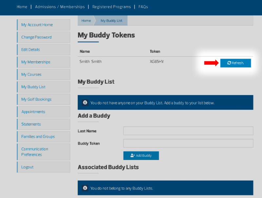View My Memberships from sidebar
The image size is (262, 198).
pos(36,62)
